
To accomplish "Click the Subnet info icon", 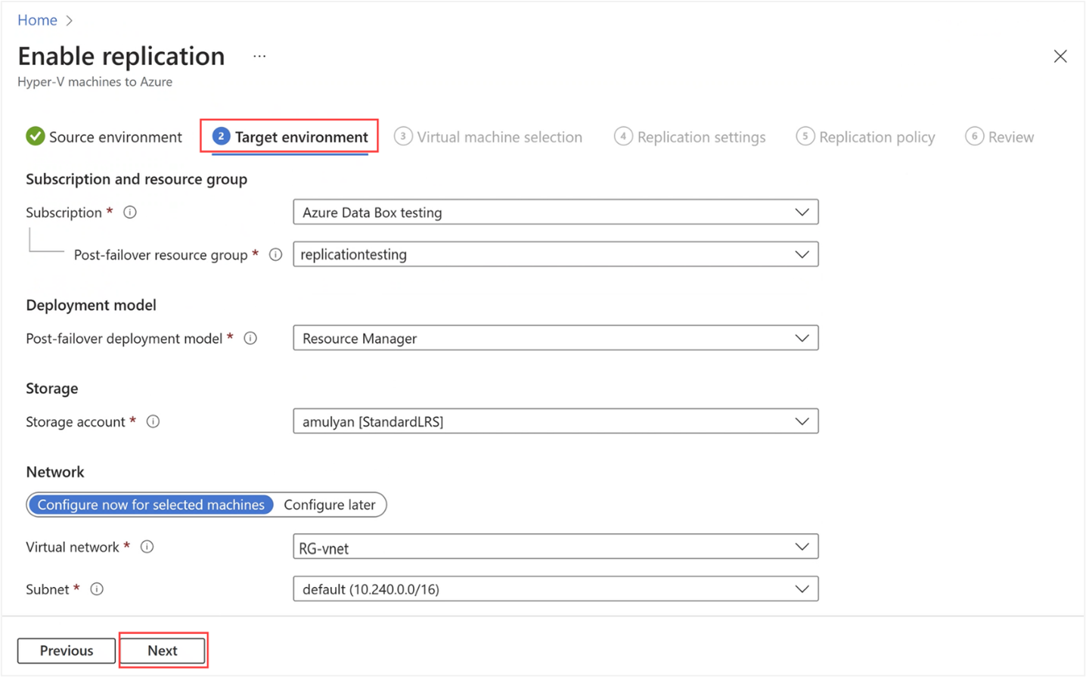I will pos(97,589).
